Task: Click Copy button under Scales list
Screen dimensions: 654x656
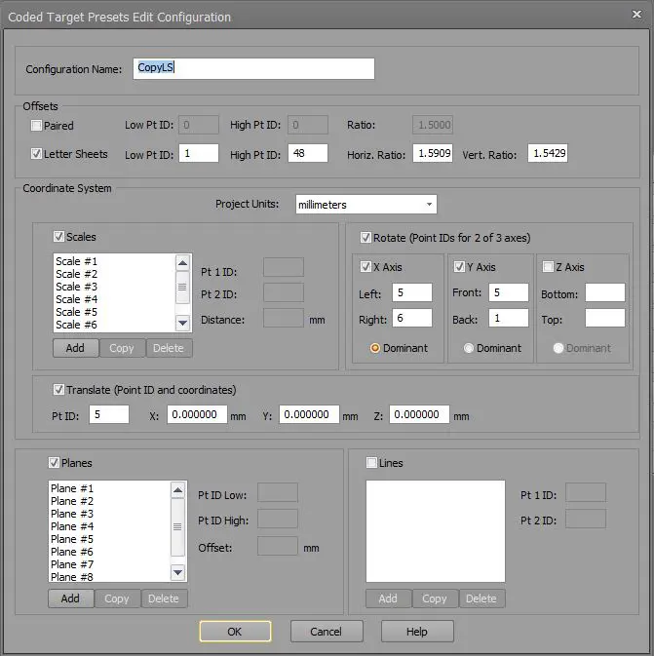Action: pos(122,348)
